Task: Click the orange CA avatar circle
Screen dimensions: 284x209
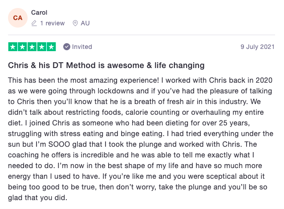Action: [18, 18]
